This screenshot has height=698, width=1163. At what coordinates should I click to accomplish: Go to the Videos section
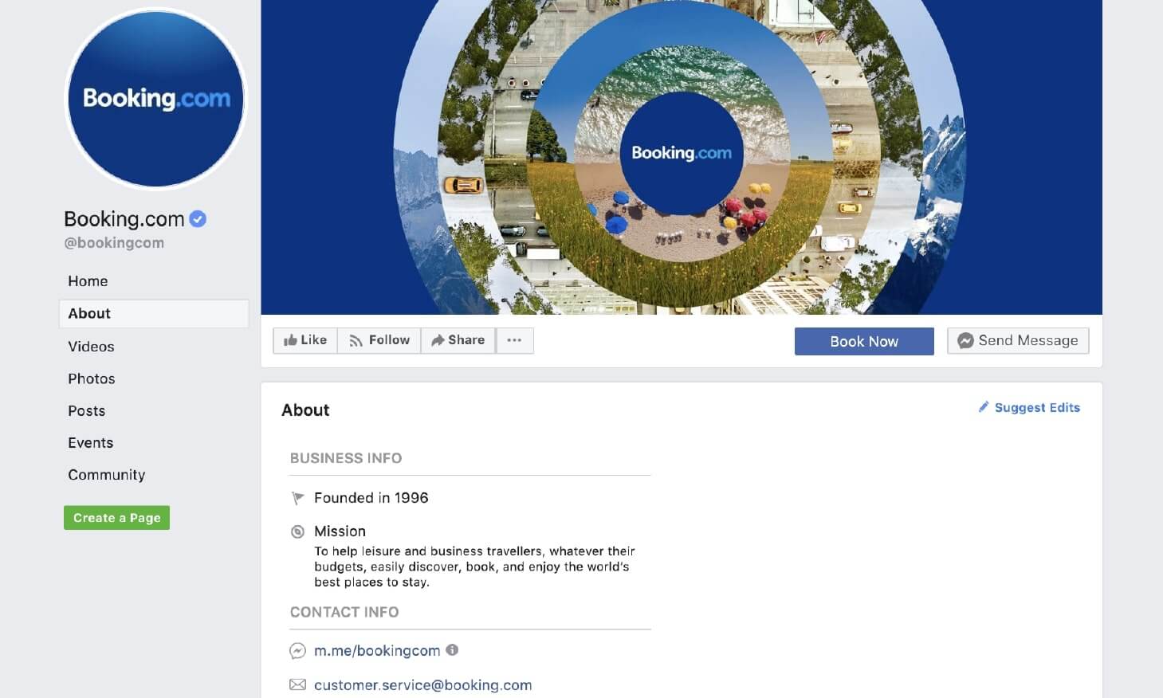pos(91,347)
